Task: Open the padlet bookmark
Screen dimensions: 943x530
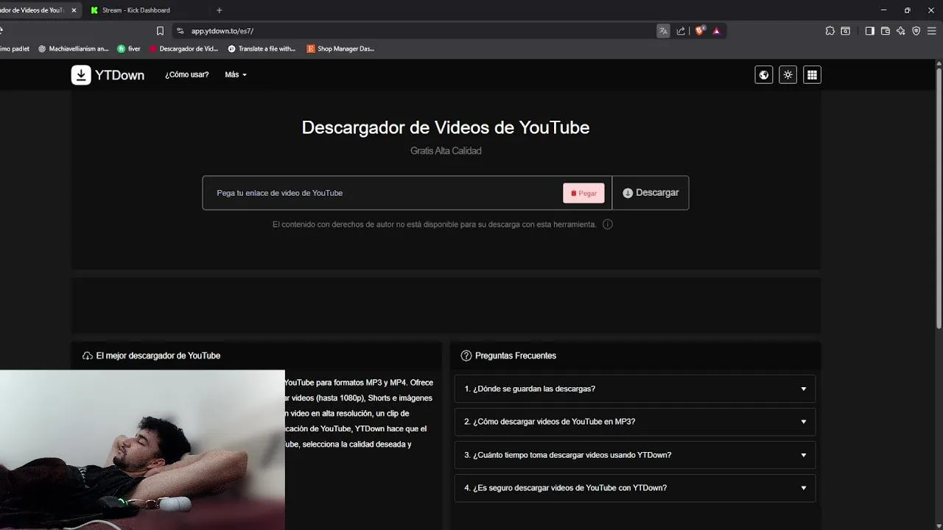Action: click(14, 49)
